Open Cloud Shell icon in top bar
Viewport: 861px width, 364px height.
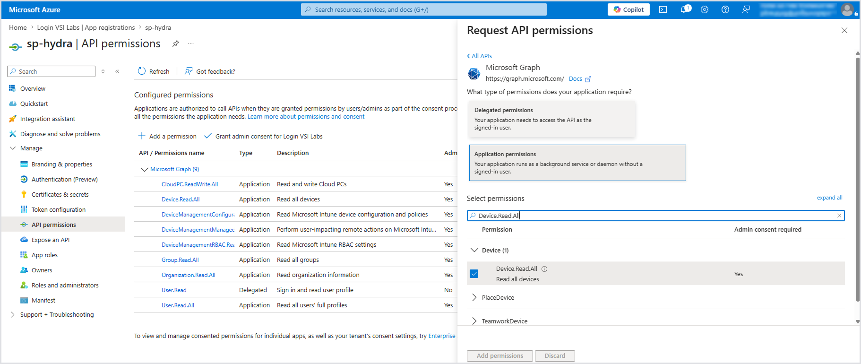[663, 9]
